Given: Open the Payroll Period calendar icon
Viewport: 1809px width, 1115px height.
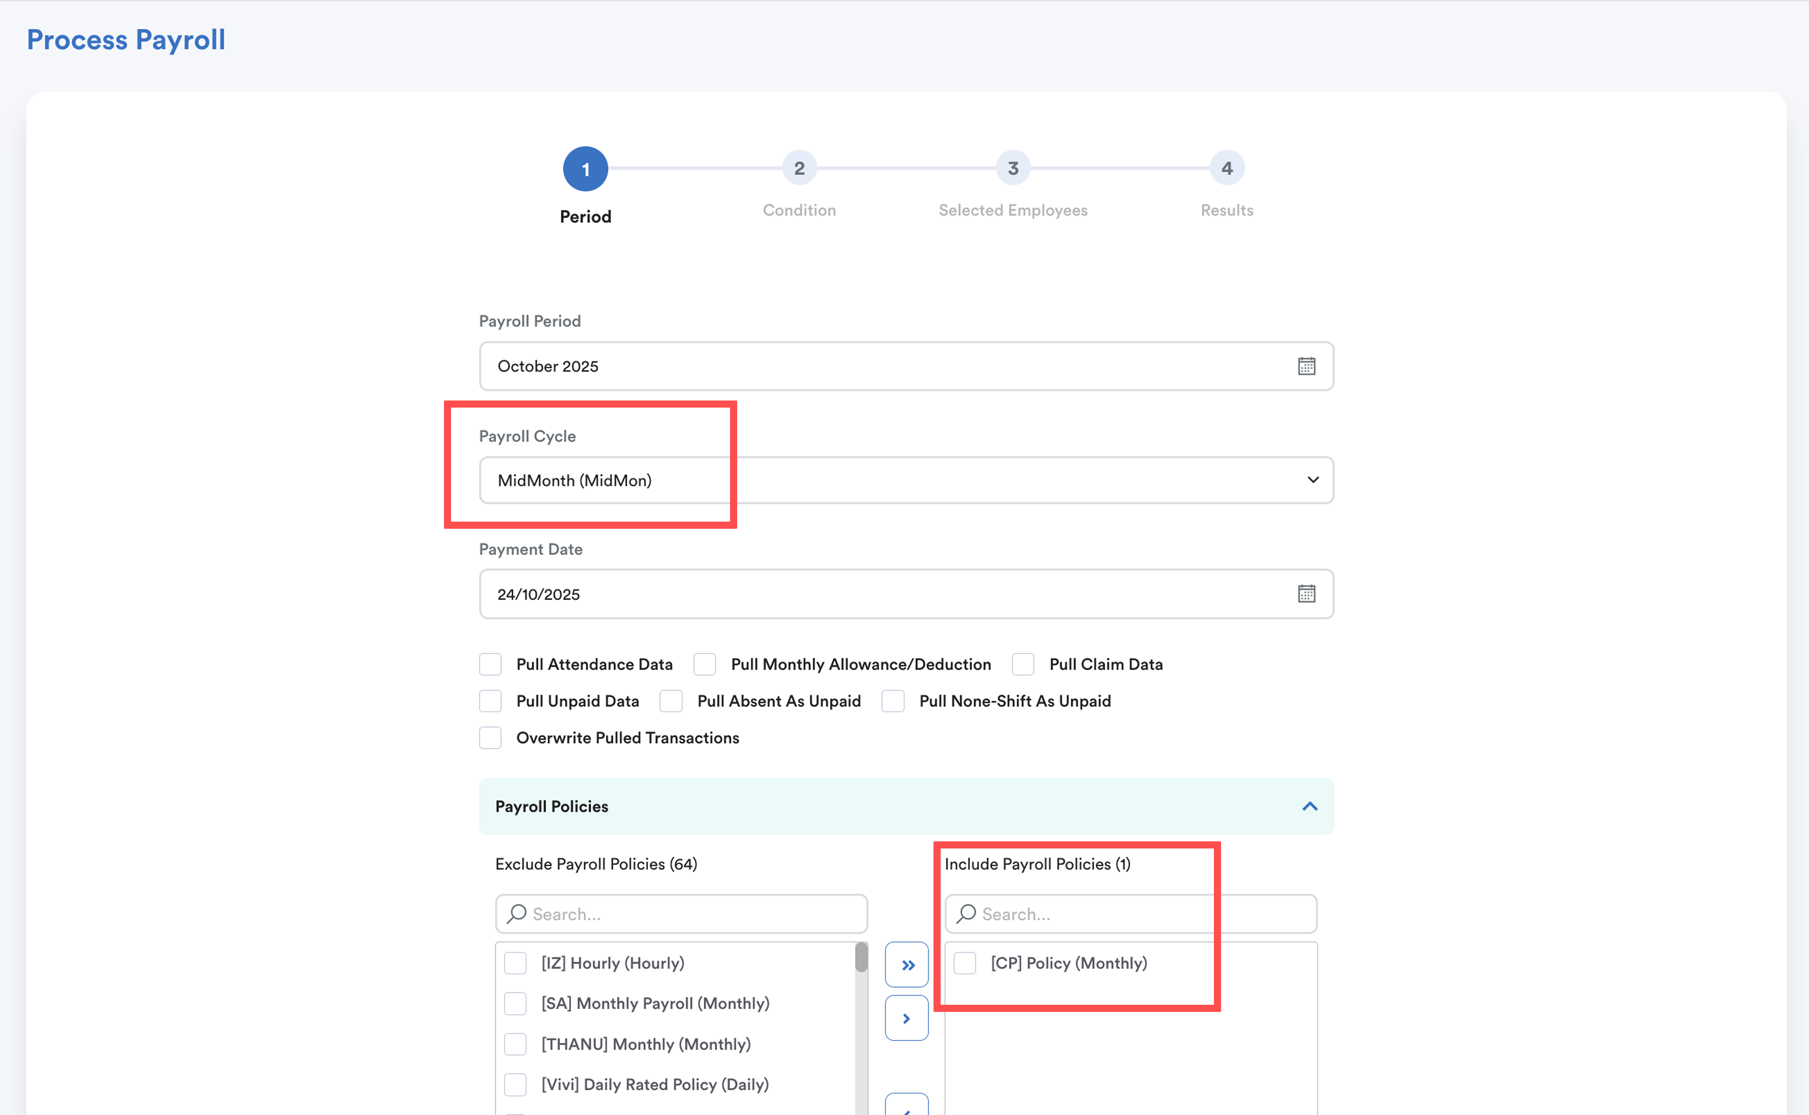Looking at the screenshot, I should pos(1306,366).
